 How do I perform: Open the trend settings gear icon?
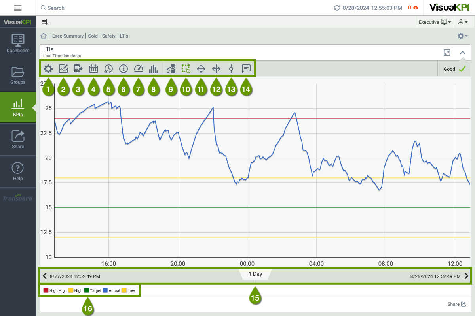pos(48,69)
